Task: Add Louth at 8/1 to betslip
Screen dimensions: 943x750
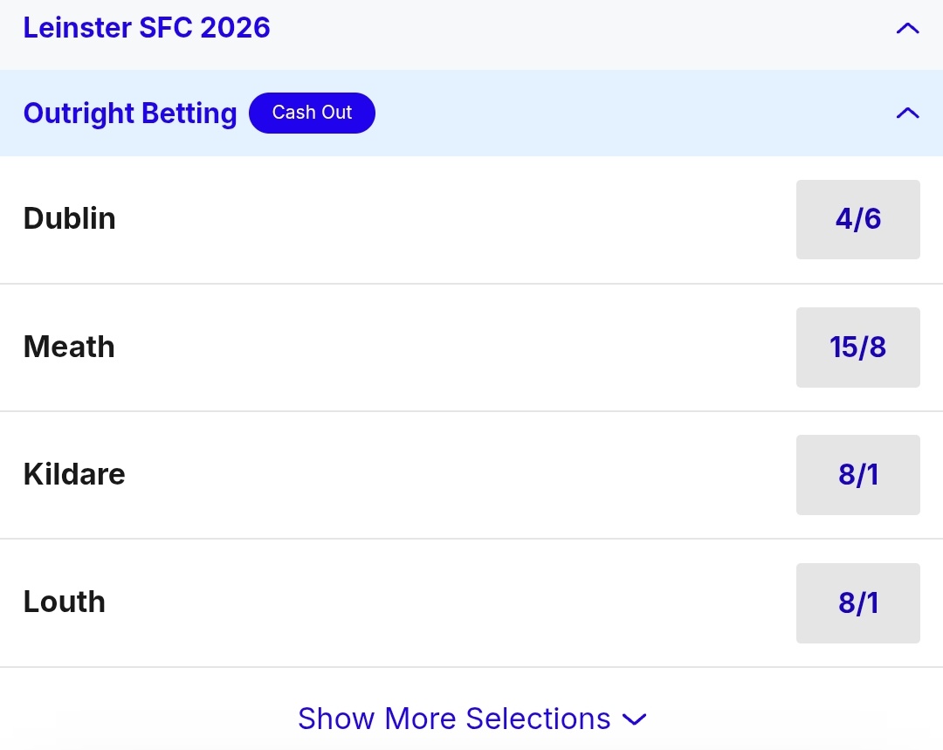Action: click(x=857, y=602)
